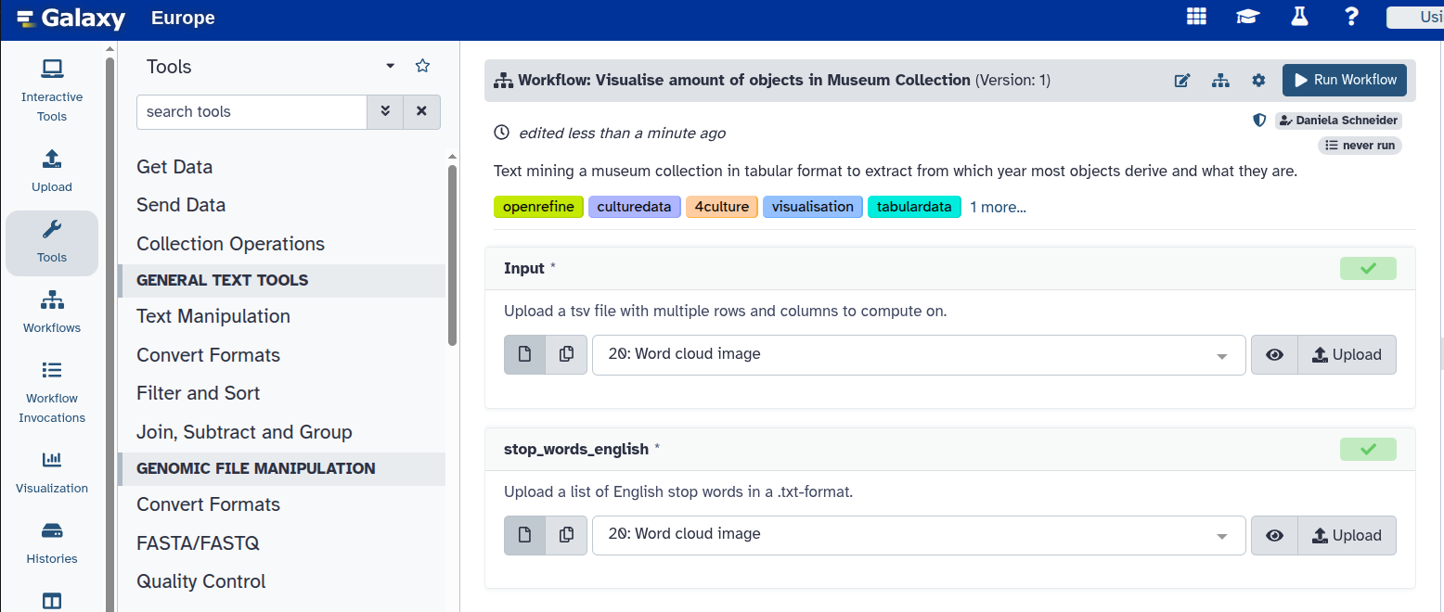This screenshot has width=1444, height=612.
Task: Click the edit workflow pencil icon
Action: [1182, 81]
